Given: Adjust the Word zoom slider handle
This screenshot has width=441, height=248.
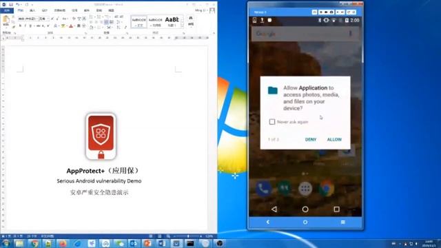Looking at the screenshot, I should tap(188, 236).
